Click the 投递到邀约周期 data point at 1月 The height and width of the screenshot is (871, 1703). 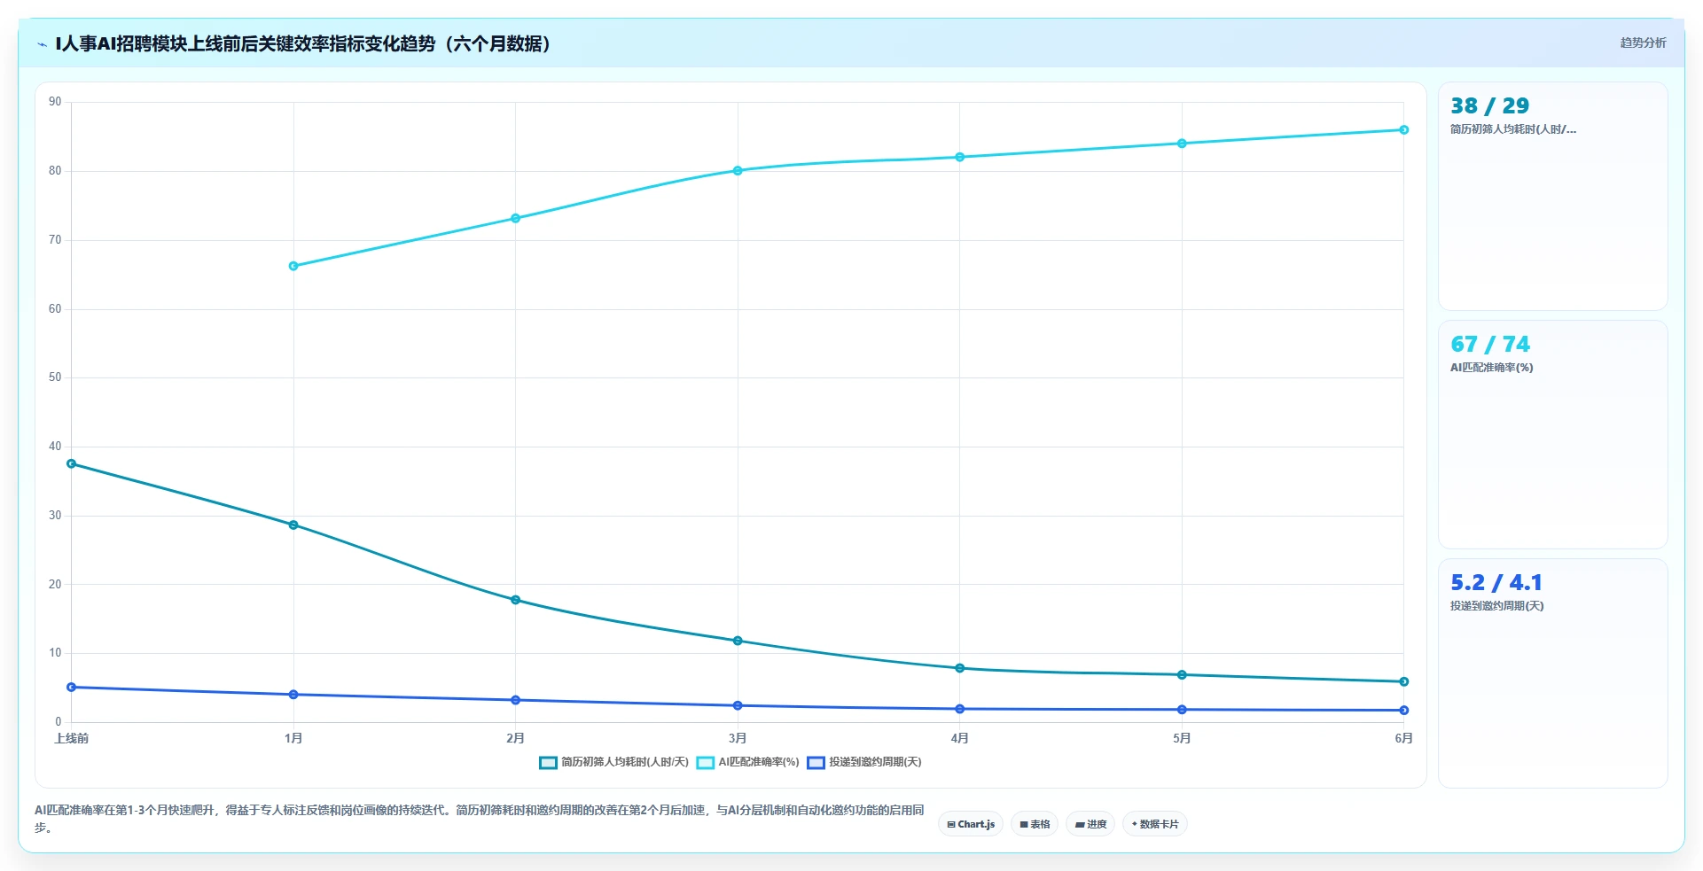293,695
